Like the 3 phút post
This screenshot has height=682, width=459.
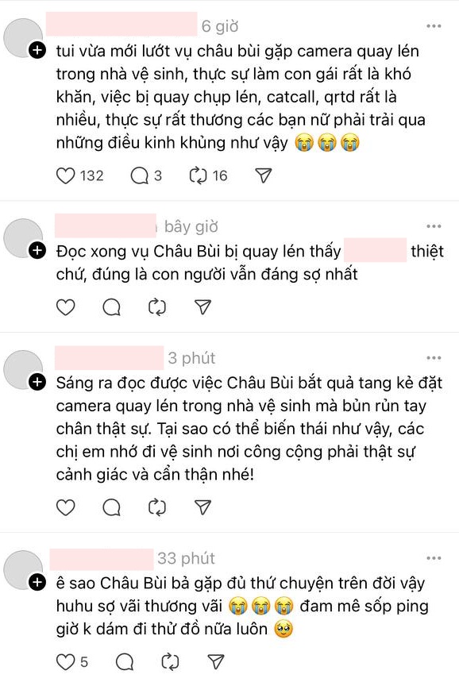coord(66,507)
